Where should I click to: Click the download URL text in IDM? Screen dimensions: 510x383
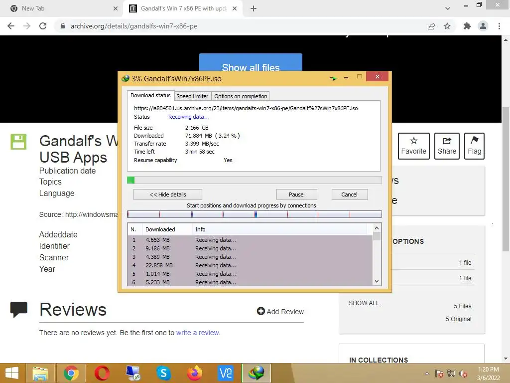246,108
